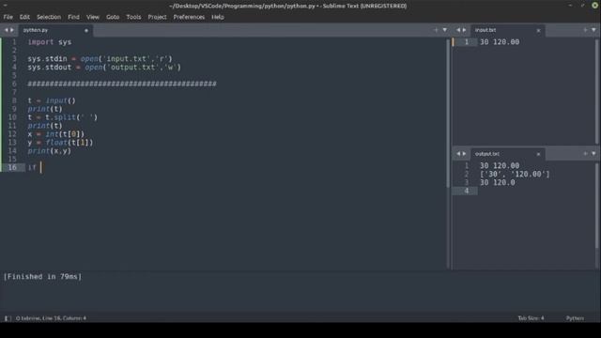
Task: Click the sys.stdout open output.txt line
Action: [x=104, y=67]
